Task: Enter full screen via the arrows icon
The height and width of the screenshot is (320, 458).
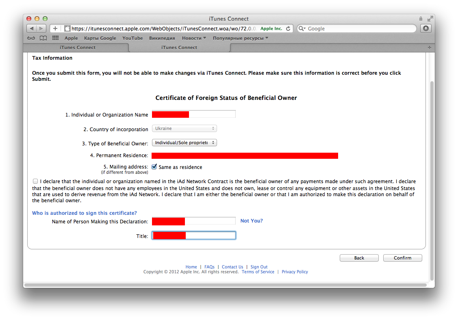Action: click(430, 19)
